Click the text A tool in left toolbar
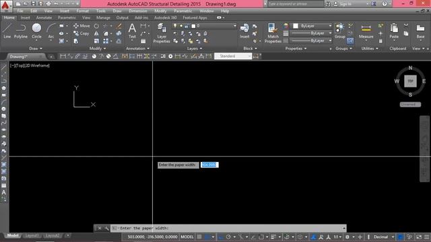431x242 pixels. tap(4, 192)
